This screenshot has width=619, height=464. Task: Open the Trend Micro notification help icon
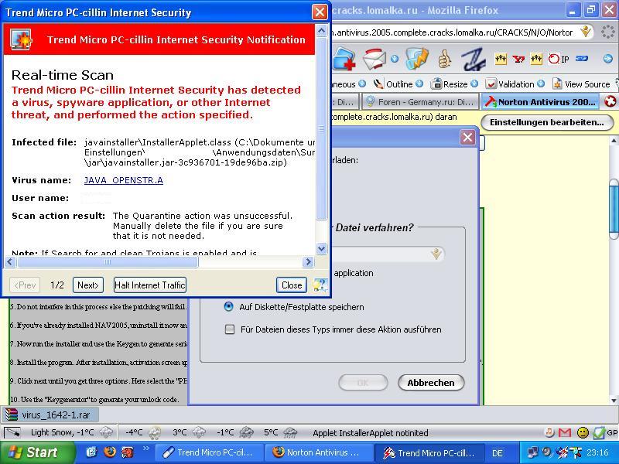(x=320, y=285)
